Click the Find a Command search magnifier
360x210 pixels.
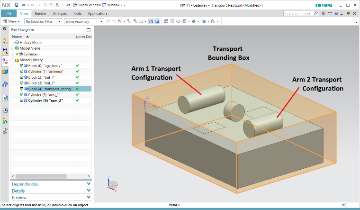tap(316, 13)
